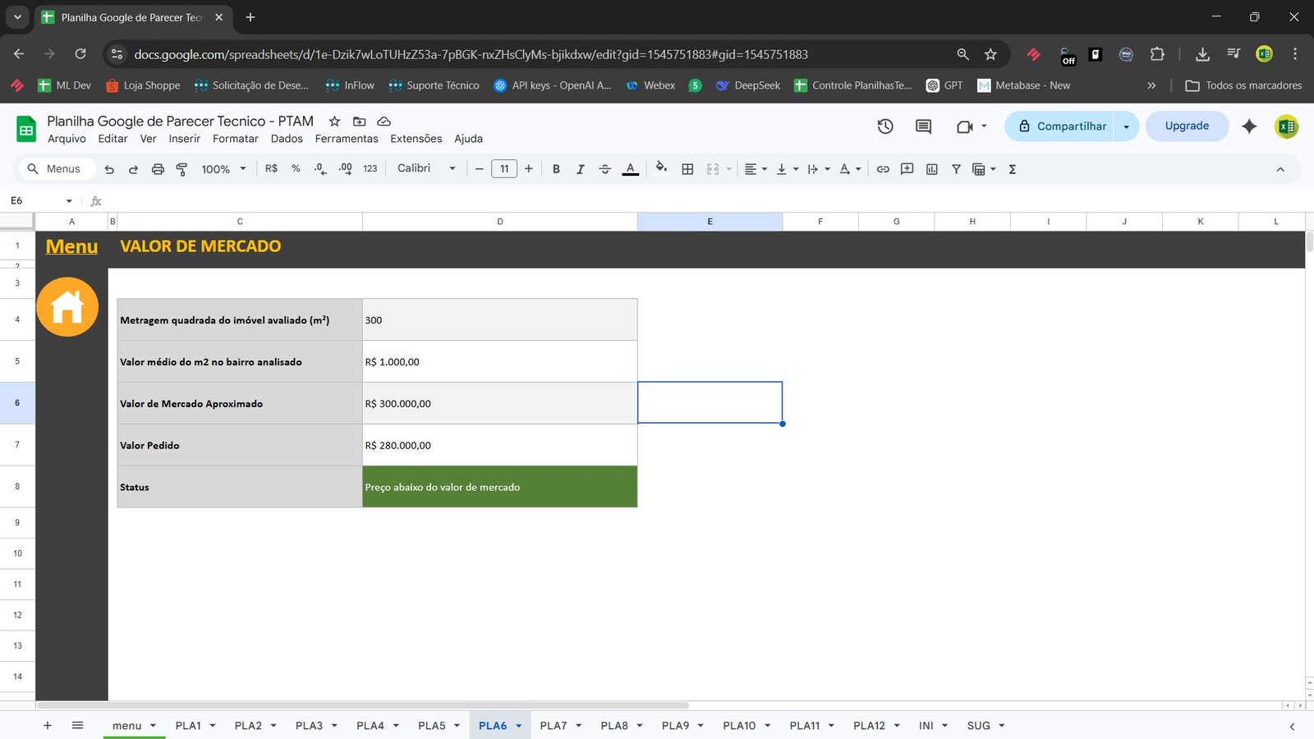Image resolution: width=1314 pixels, height=739 pixels.
Task: Click the Menu hyperlink in cell A1
Action: (x=71, y=246)
